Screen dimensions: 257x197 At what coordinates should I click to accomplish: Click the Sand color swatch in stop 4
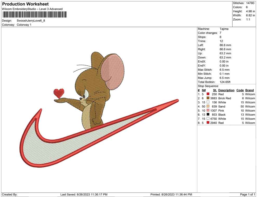[208, 106]
